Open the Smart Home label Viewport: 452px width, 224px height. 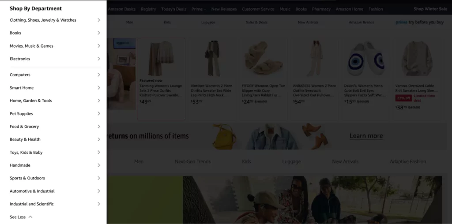point(22,88)
